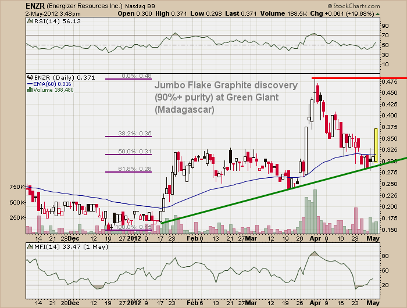
Task: Click the 30 level on the RSI axis
Action: click(385, 55)
